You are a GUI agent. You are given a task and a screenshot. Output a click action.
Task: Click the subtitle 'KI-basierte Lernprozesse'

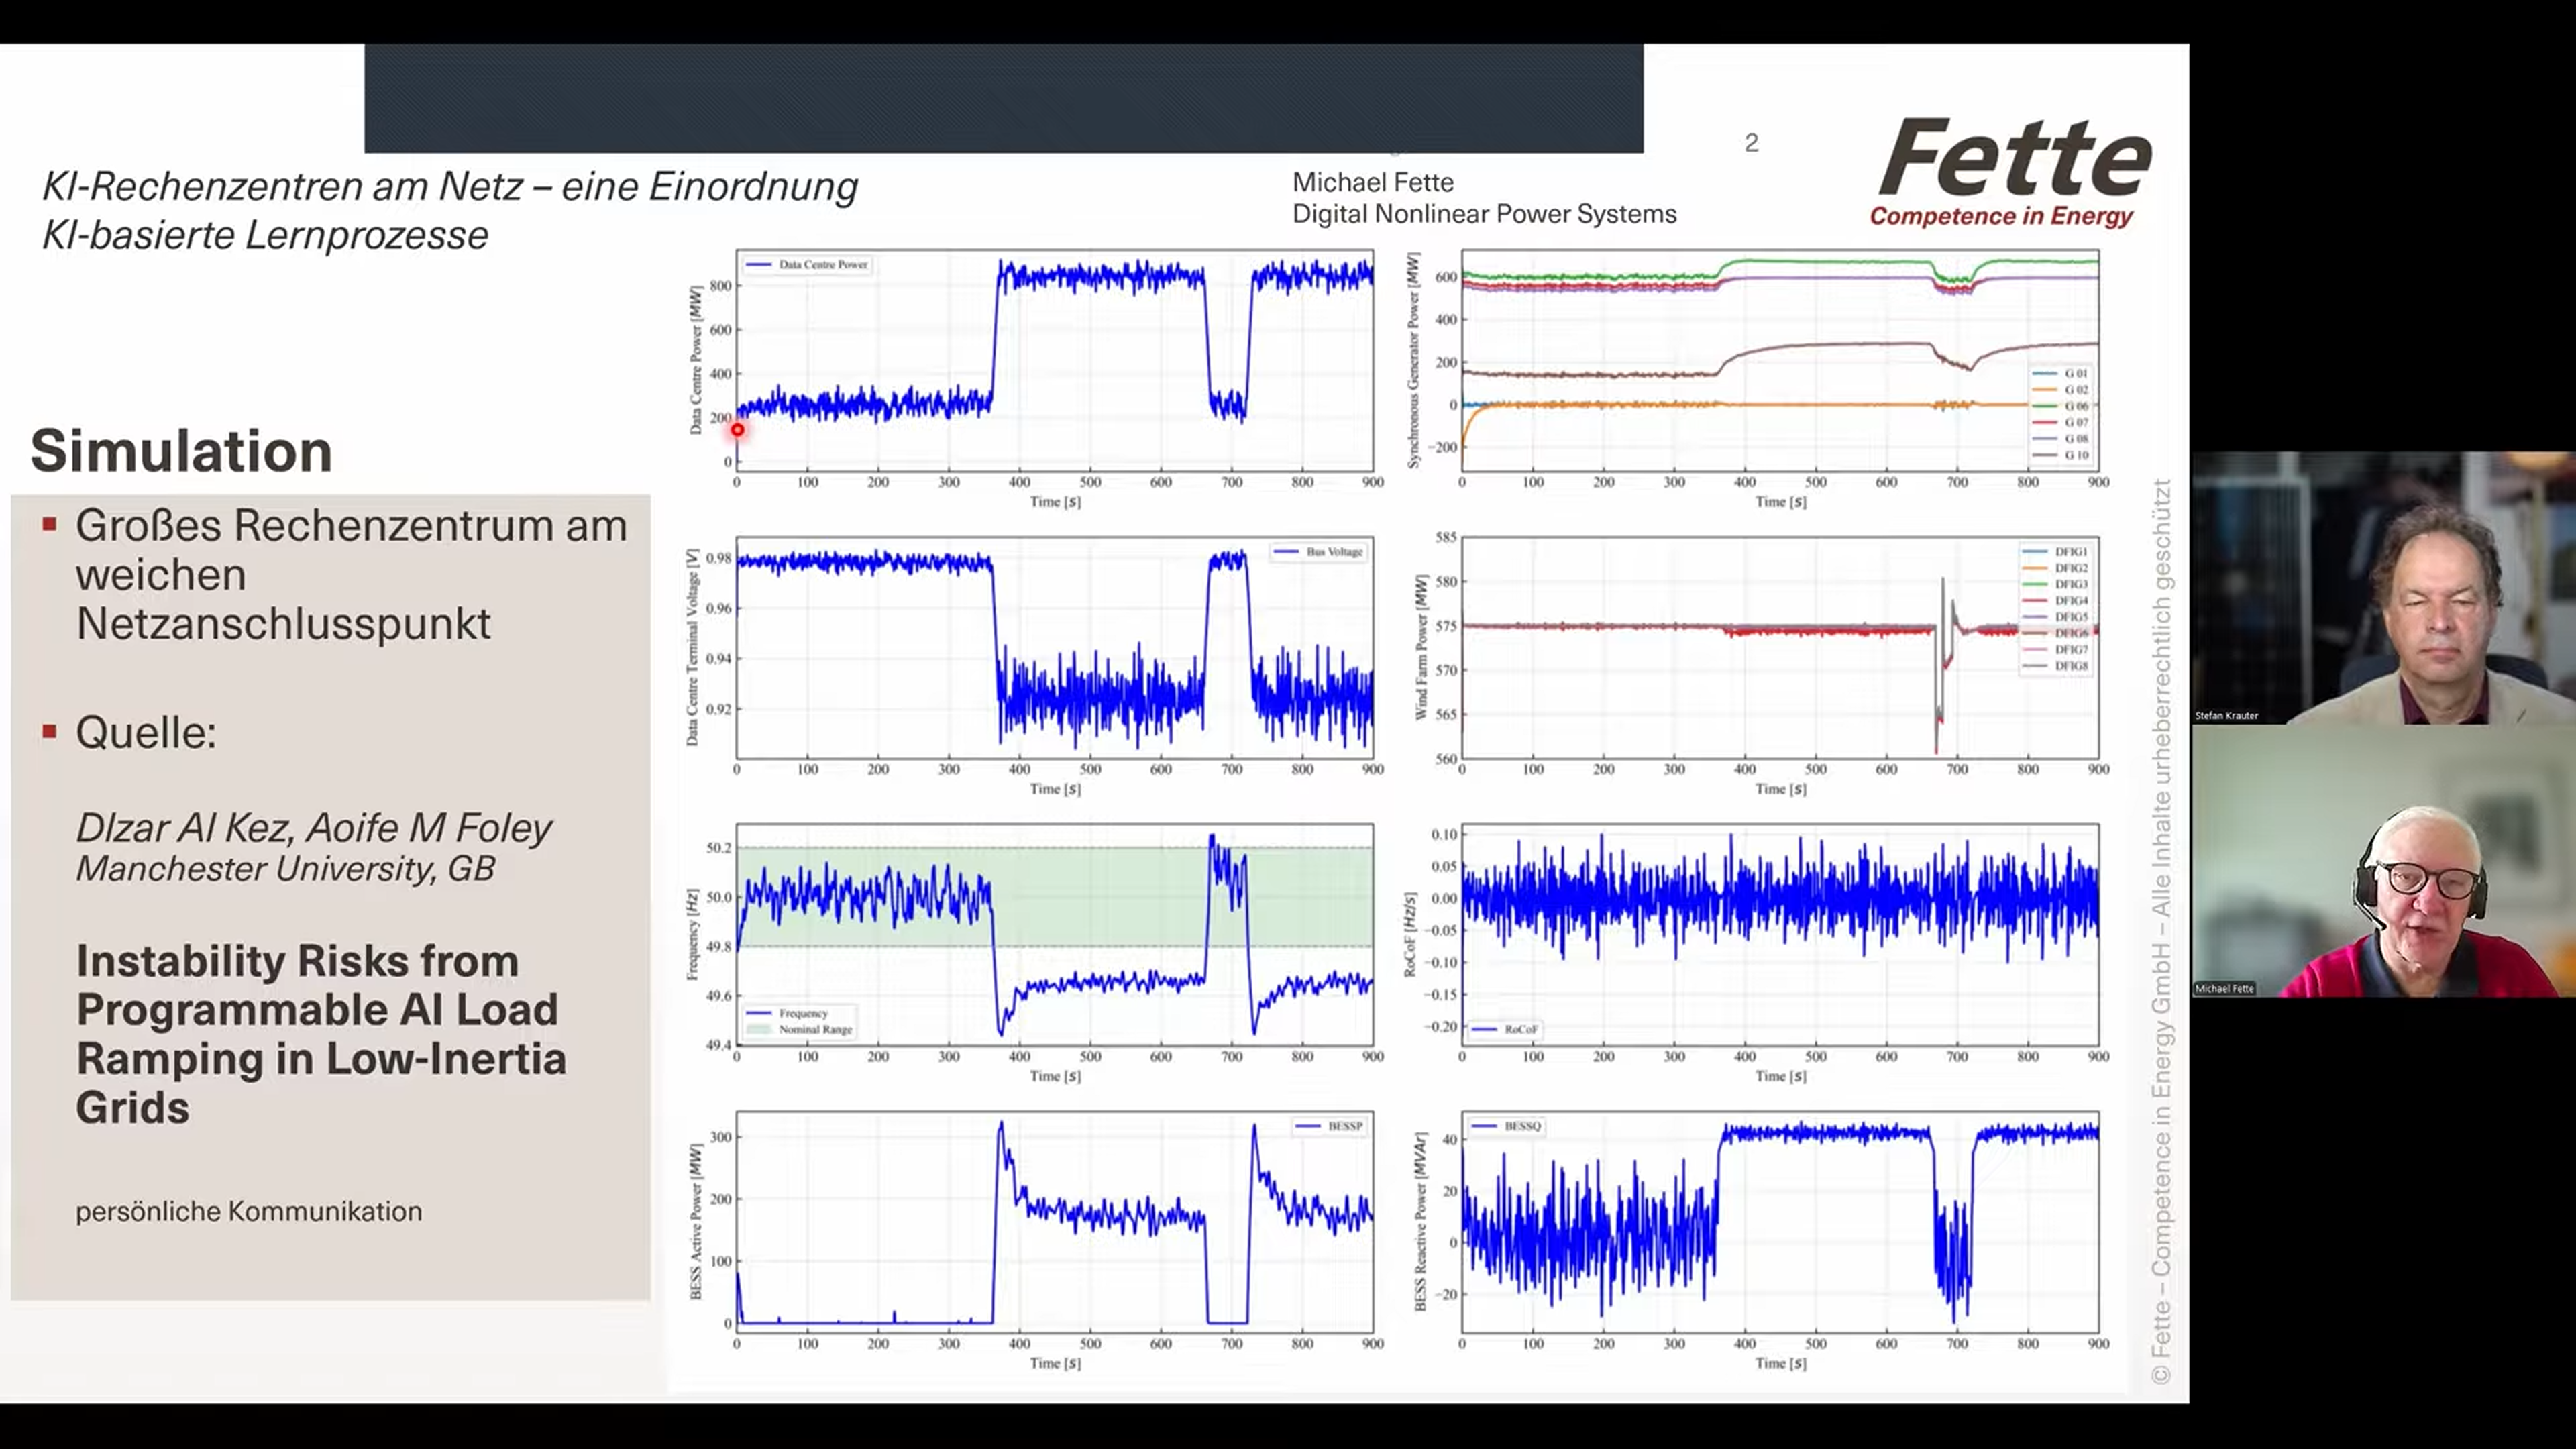(x=265, y=235)
